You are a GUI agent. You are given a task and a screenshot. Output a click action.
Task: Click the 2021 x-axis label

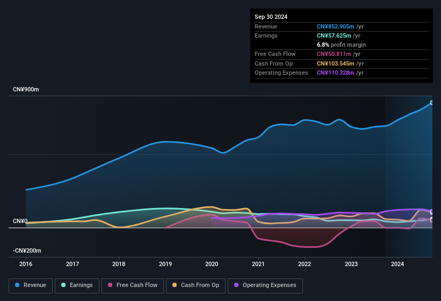(x=258, y=264)
